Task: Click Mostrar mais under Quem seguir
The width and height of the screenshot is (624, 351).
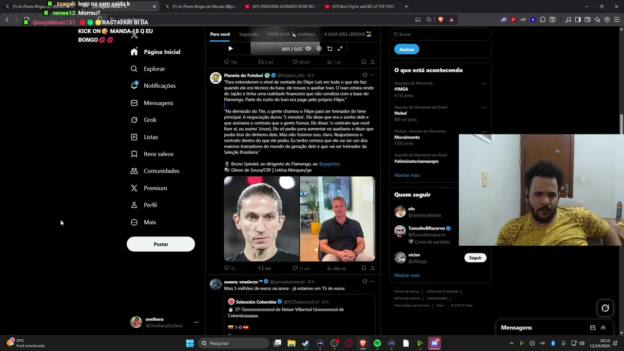Action: [407, 275]
